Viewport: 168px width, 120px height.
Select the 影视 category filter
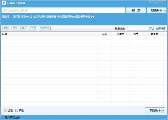pos(6,28)
